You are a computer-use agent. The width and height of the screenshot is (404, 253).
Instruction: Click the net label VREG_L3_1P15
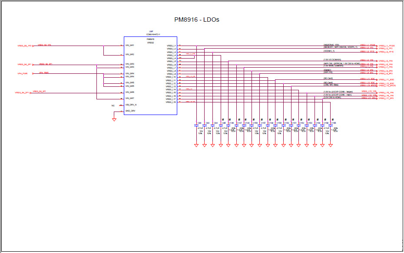[368, 52]
